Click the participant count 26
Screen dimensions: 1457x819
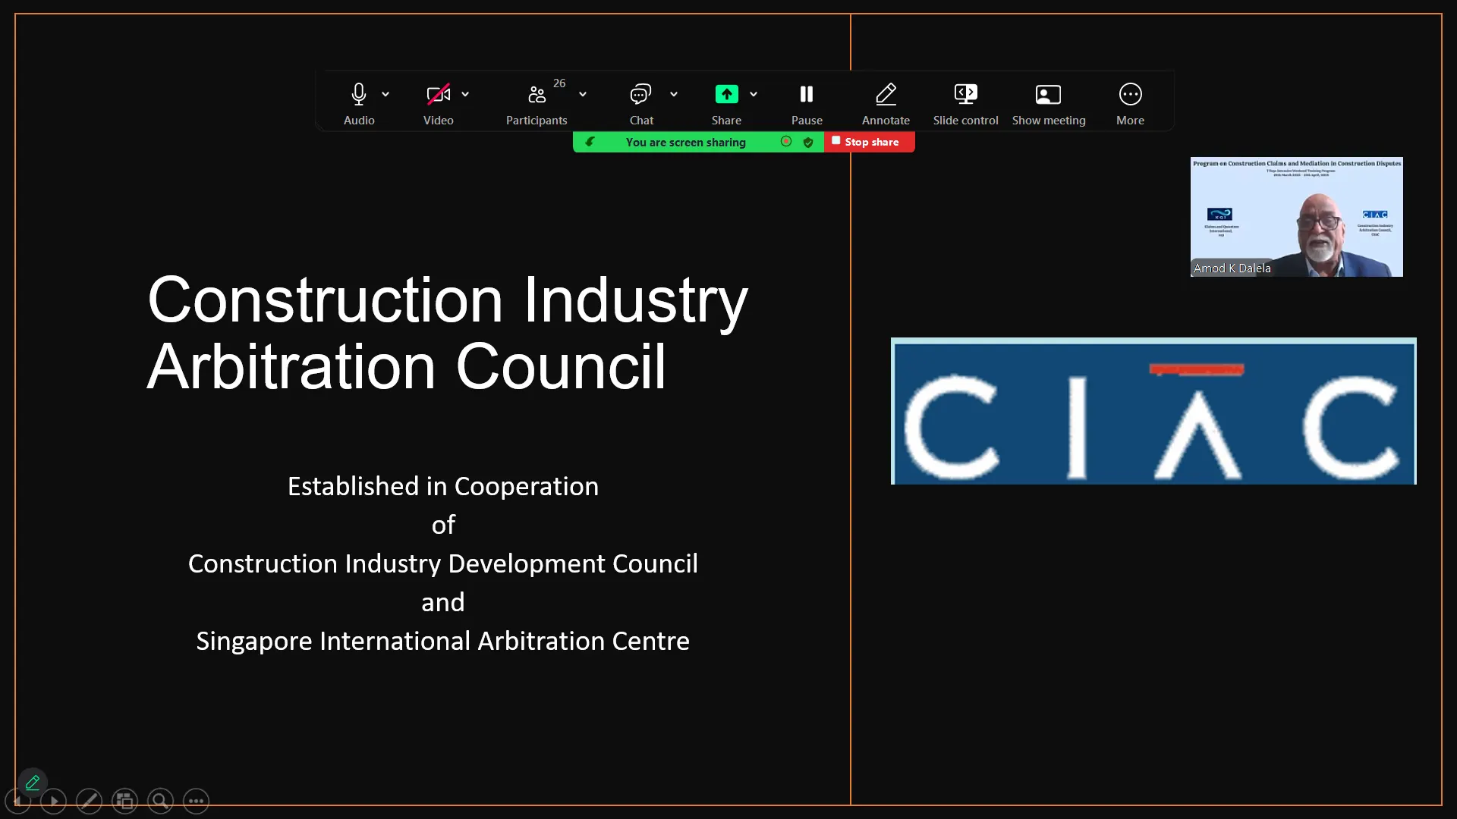(x=559, y=83)
